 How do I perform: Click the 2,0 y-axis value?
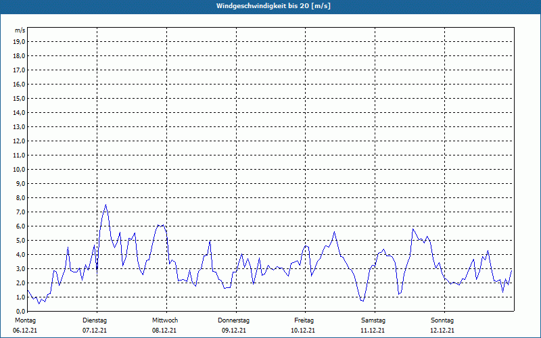click(21, 283)
